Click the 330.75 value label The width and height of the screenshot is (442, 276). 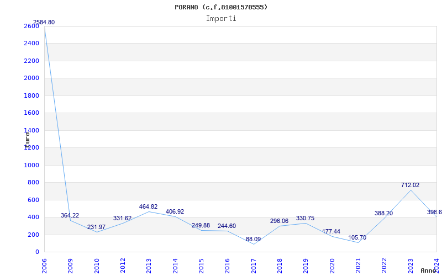pyautogui.click(x=305, y=219)
